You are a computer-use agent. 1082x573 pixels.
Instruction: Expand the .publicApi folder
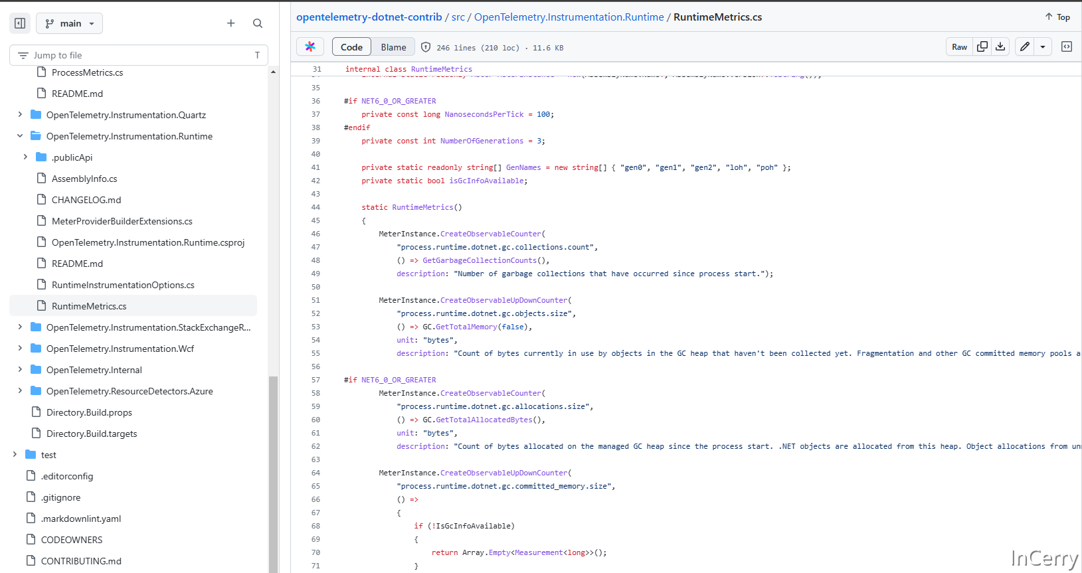pyautogui.click(x=25, y=157)
